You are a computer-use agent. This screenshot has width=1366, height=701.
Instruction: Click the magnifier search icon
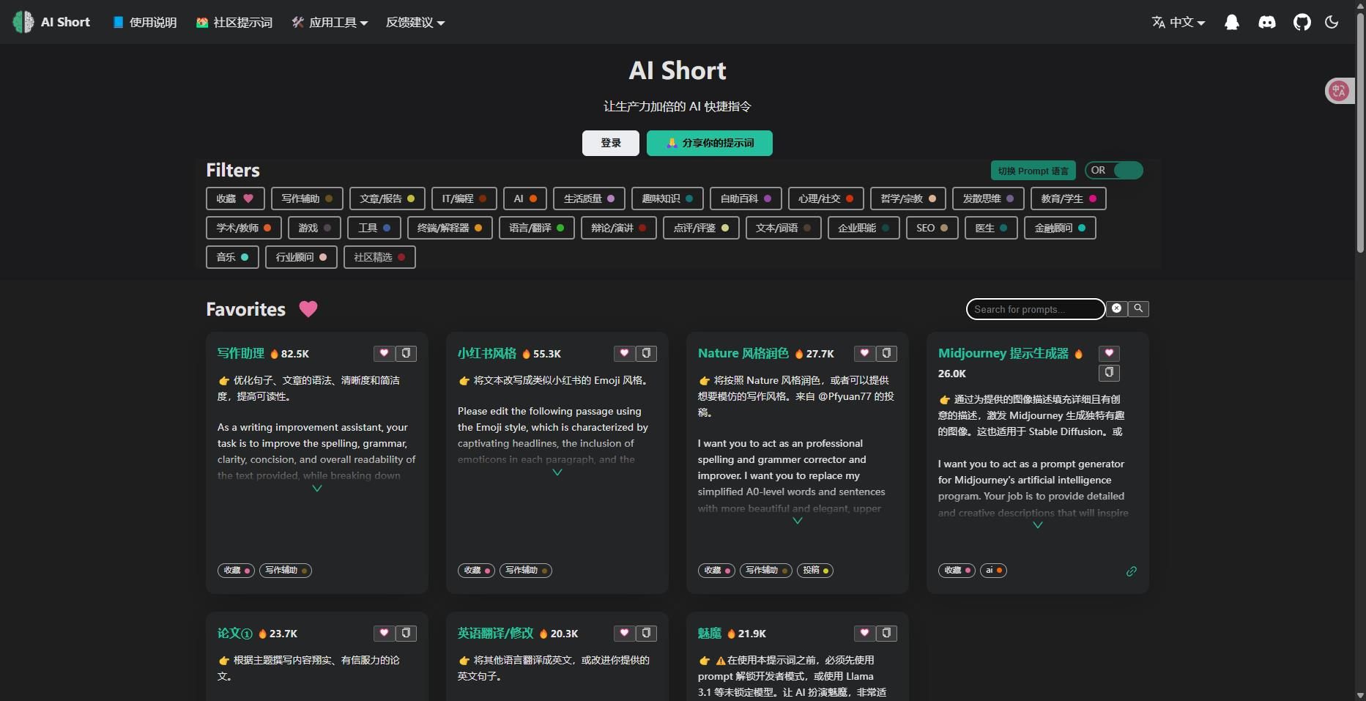coord(1138,308)
